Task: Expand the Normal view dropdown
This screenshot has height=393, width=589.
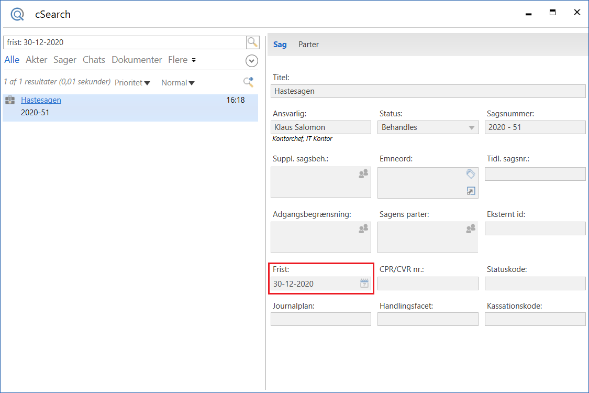Action: pyautogui.click(x=178, y=83)
